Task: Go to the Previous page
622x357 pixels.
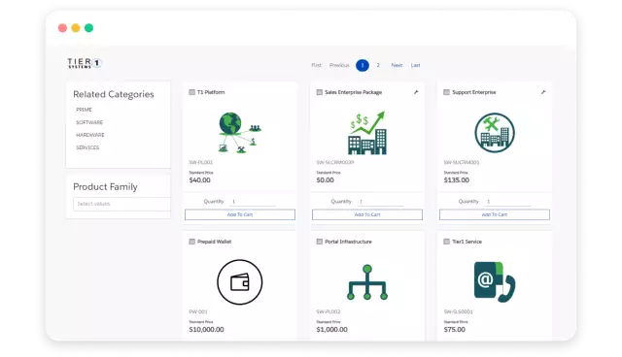Action: pyautogui.click(x=339, y=65)
